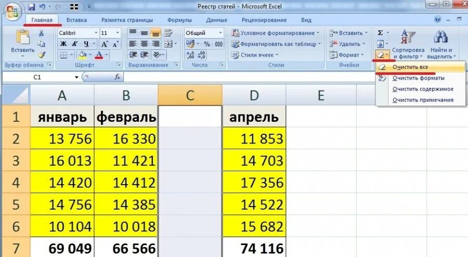Open the Общий number format dropdown
Image resolution: width=468 pixels, height=257 pixels.
220,33
